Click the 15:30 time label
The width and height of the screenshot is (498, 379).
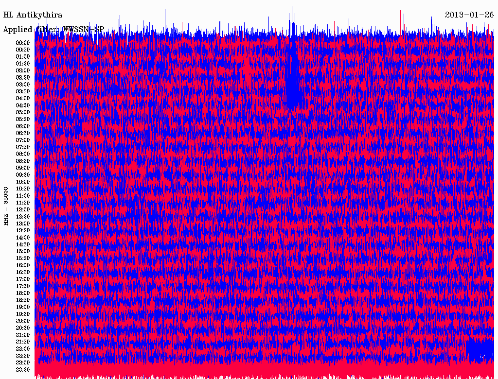(23, 258)
